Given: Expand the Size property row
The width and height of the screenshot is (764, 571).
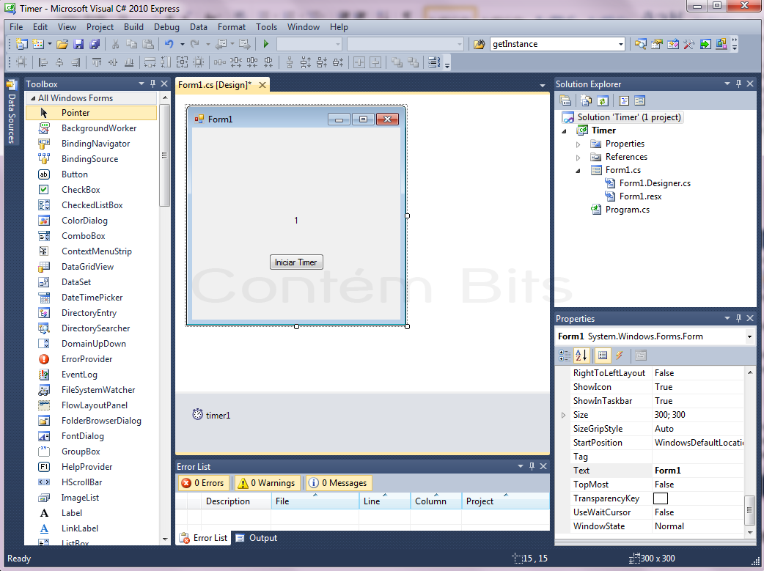Looking at the screenshot, I should pyautogui.click(x=563, y=415).
